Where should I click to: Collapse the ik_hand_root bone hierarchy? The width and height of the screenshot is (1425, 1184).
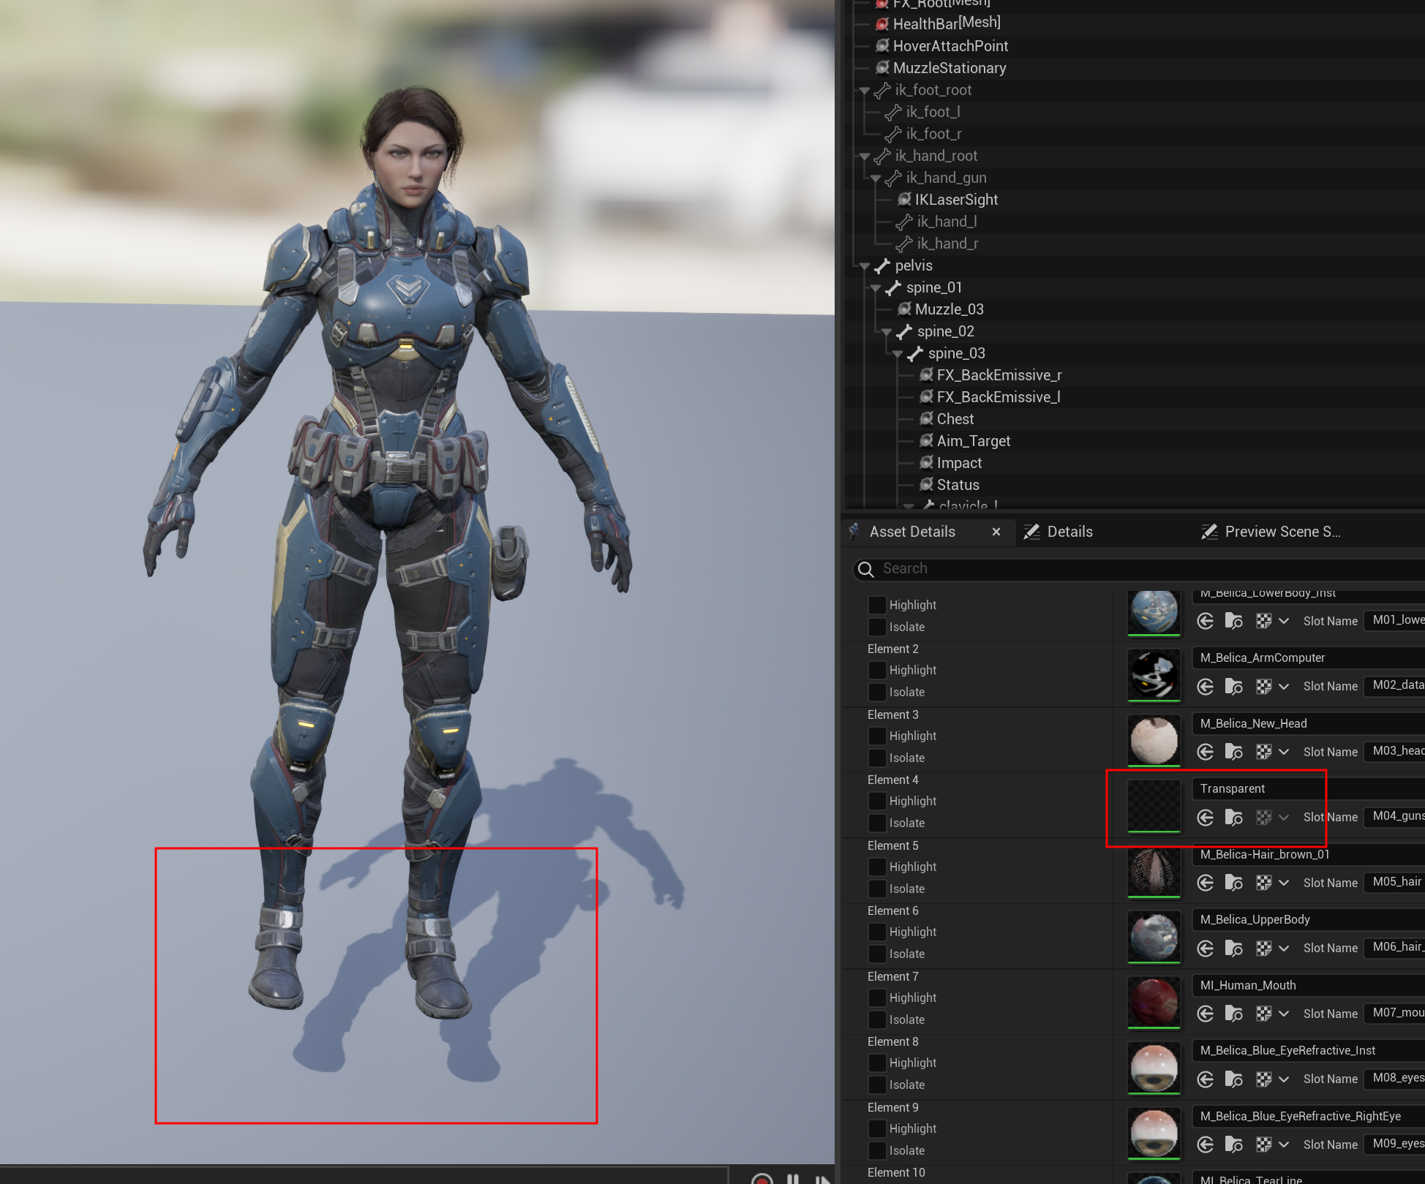865,157
